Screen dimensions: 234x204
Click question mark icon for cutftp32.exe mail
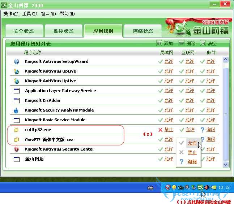point(203,130)
